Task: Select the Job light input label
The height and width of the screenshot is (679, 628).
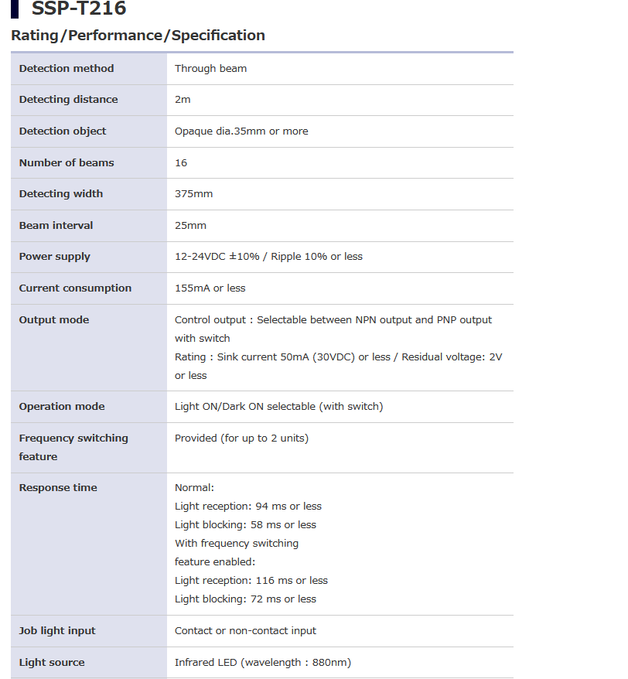Action: pyautogui.click(x=57, y=631)
